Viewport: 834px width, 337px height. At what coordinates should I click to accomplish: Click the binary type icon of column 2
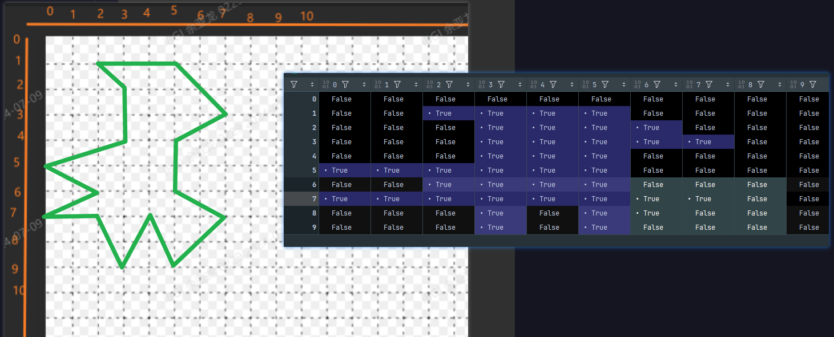430,84
